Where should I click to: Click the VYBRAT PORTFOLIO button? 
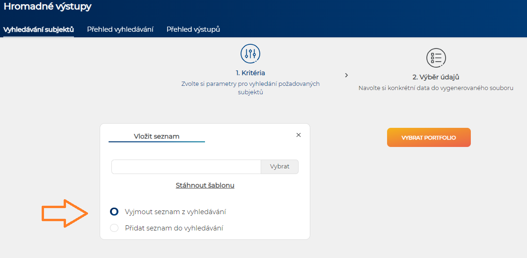pyautogui.click(x=429, y=137)
